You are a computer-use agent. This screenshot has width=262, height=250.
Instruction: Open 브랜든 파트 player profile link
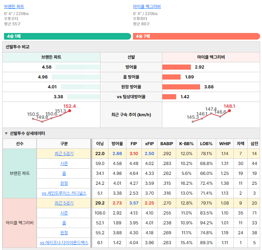tap(14, 7)
